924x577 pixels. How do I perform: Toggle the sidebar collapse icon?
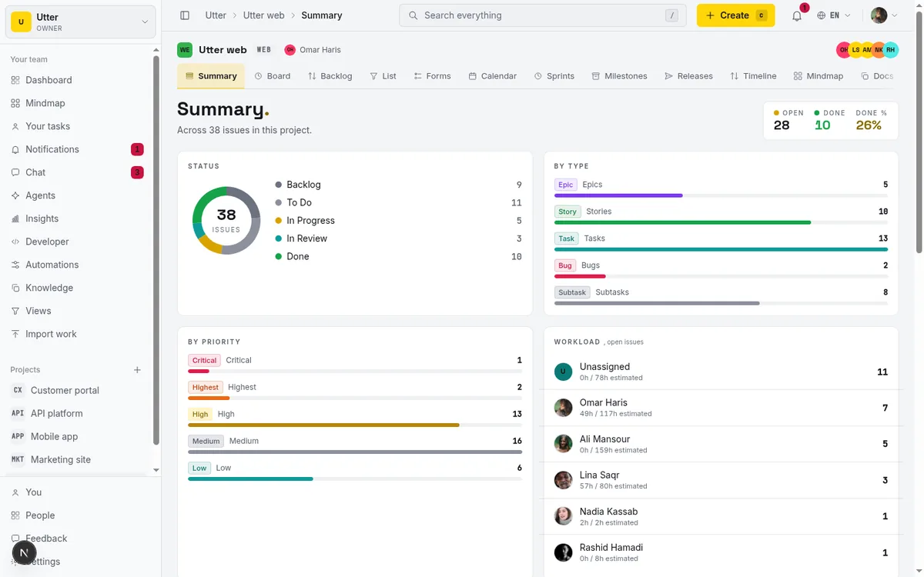click(185, 15)
